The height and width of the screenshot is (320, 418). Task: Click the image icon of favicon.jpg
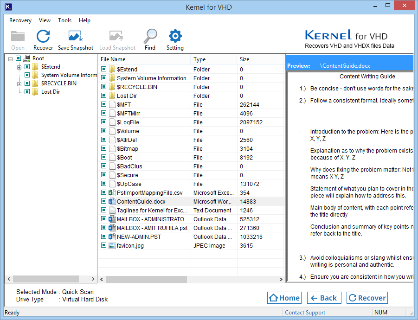pyautogui.click(x=112, y=245)
